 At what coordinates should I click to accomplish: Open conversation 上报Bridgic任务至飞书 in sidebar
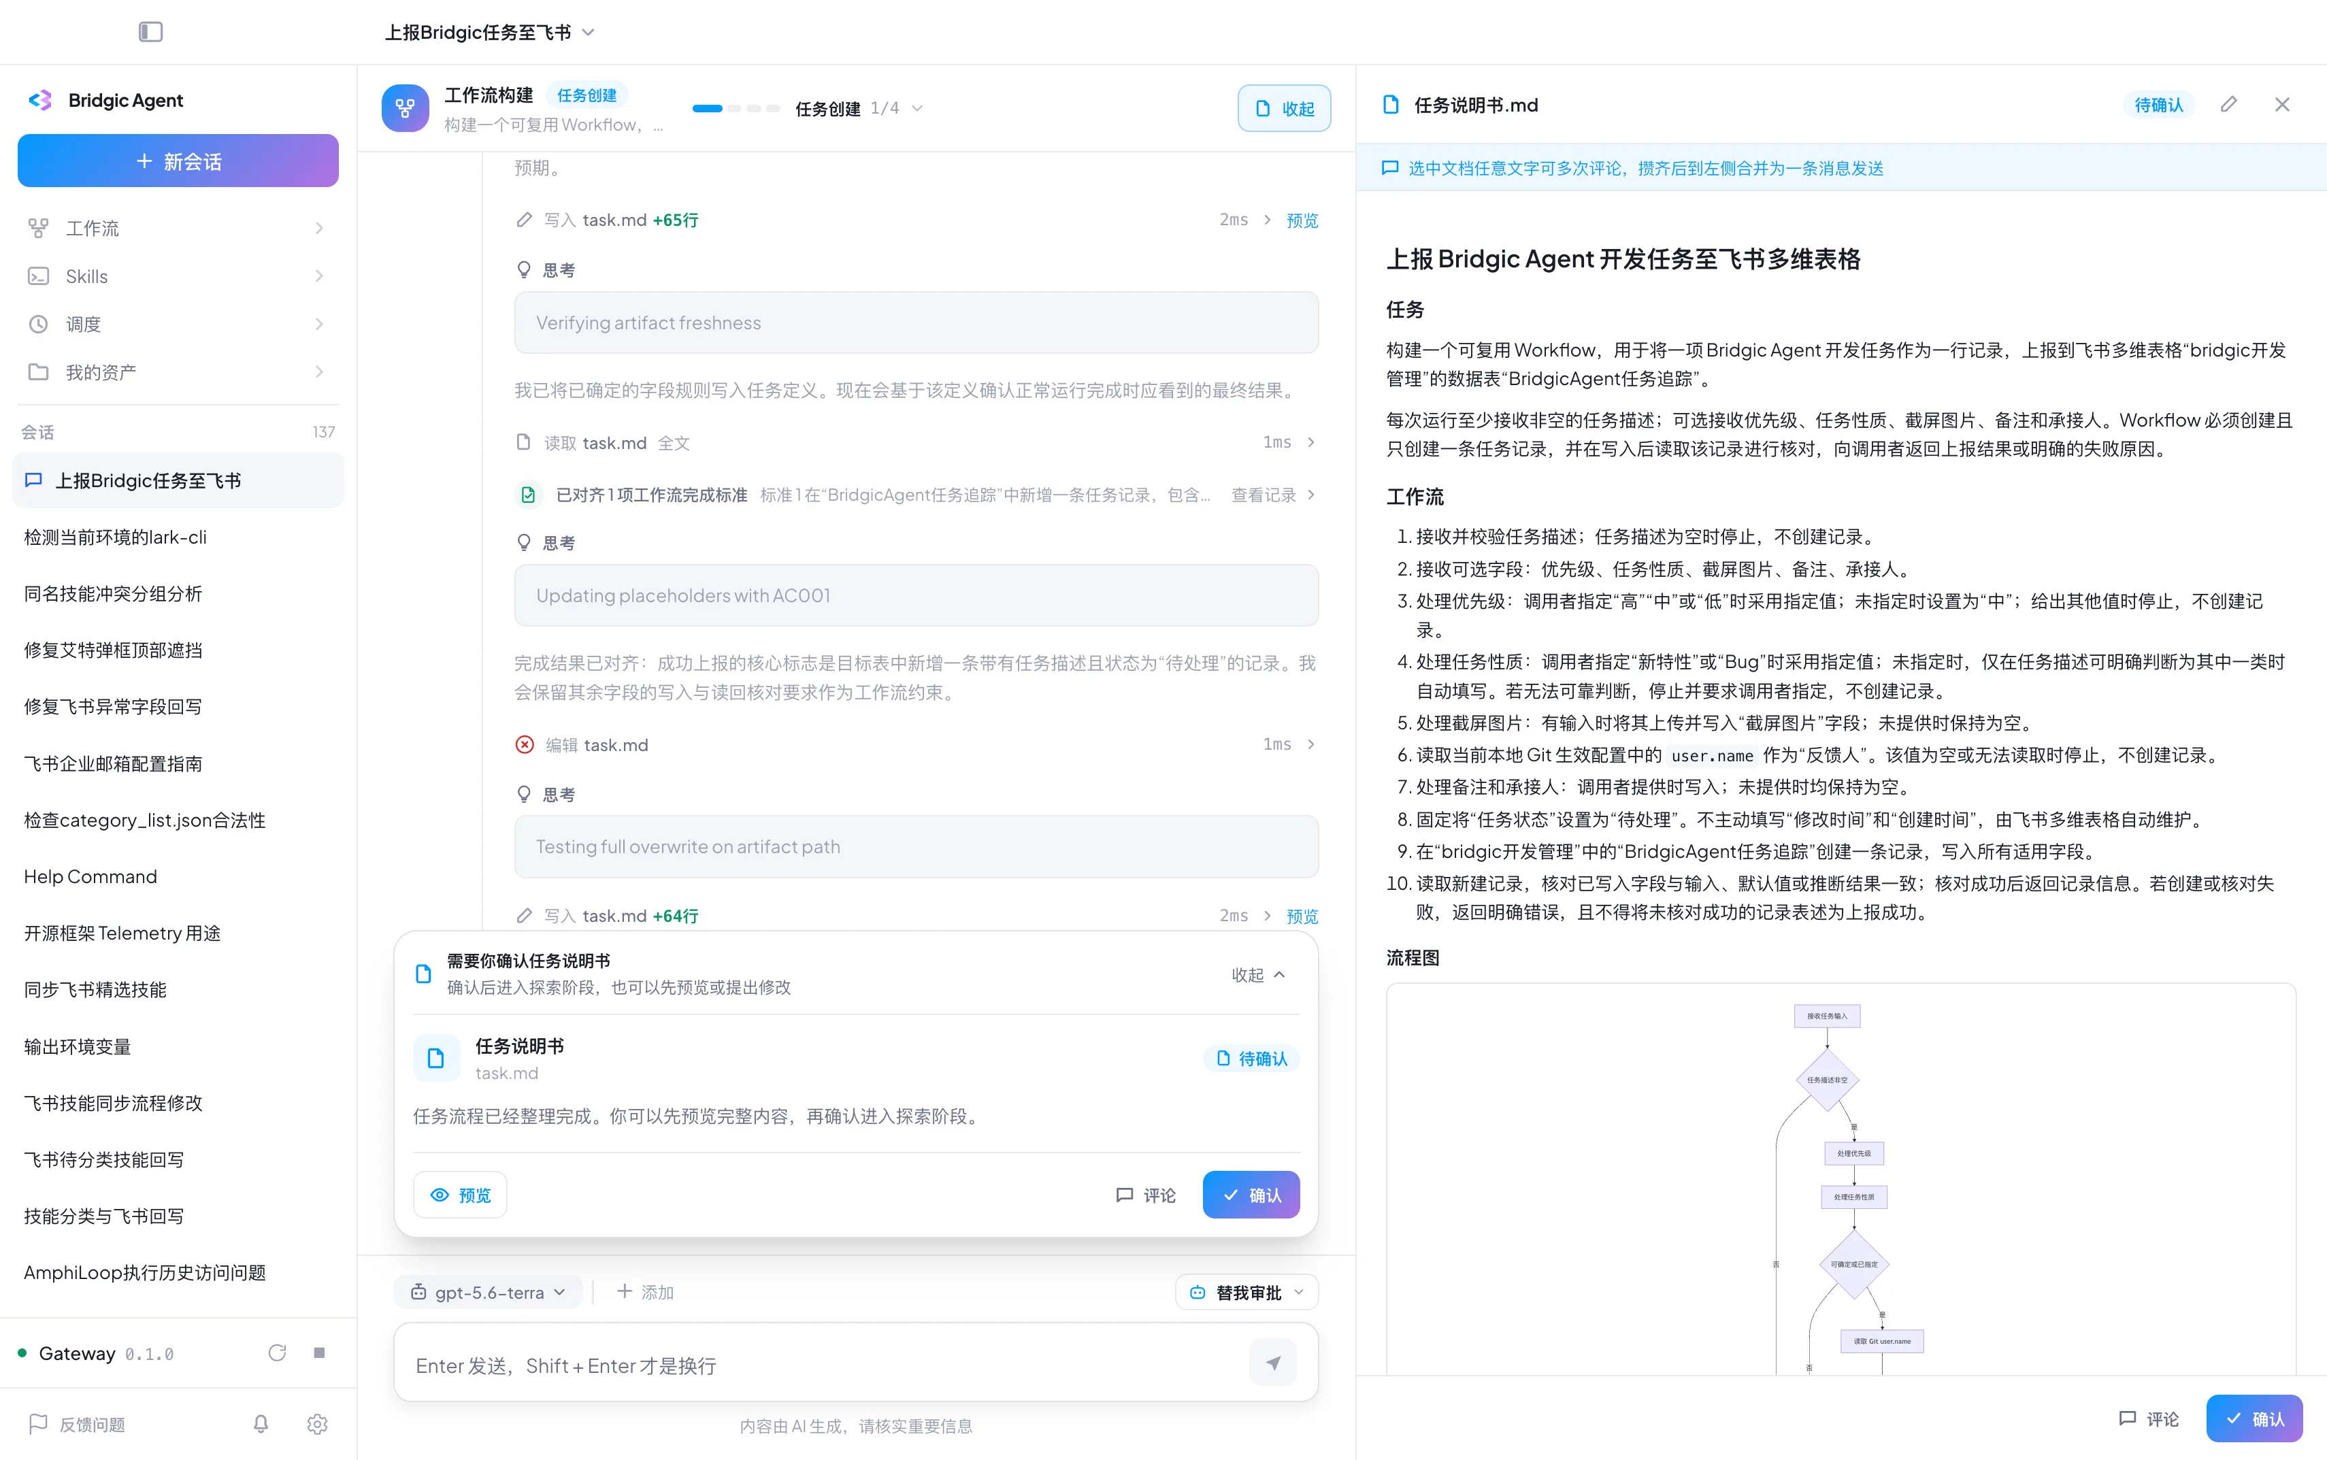point(178,480)
